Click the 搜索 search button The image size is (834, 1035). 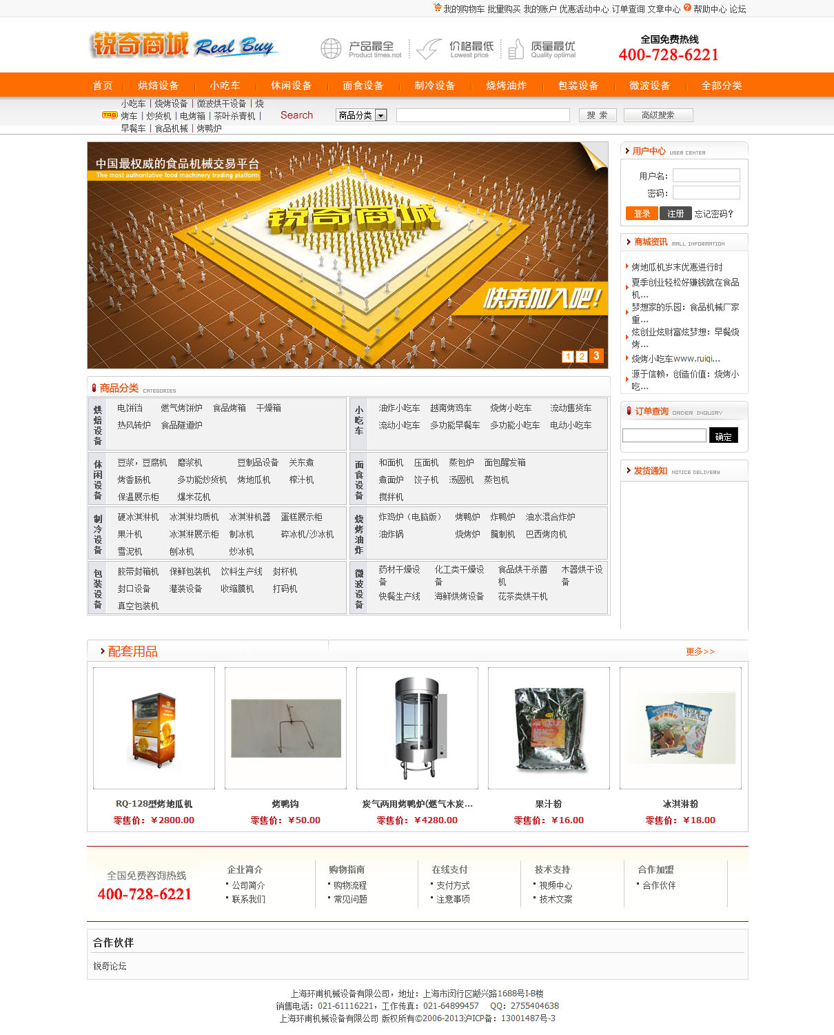click(598, 115)
